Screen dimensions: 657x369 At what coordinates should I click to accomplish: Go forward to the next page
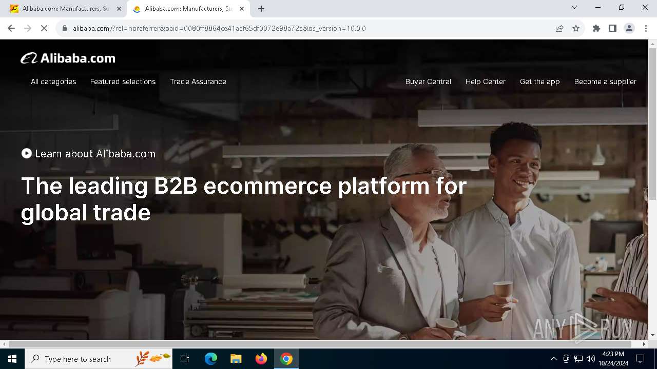click(x=28, y=28)
